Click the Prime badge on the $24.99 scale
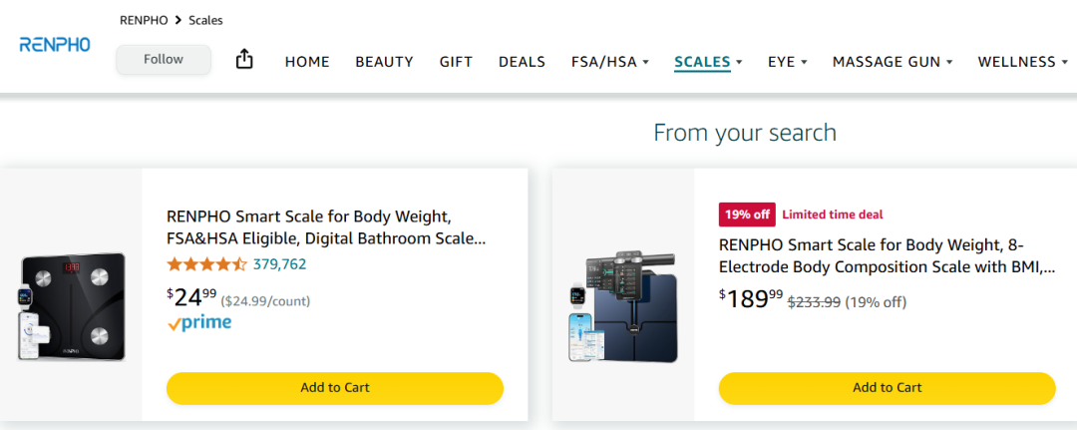 point(199,322)
